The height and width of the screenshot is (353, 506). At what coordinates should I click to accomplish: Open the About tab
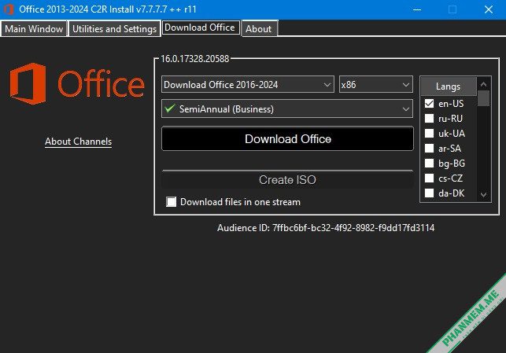click(x=259, y=28)
